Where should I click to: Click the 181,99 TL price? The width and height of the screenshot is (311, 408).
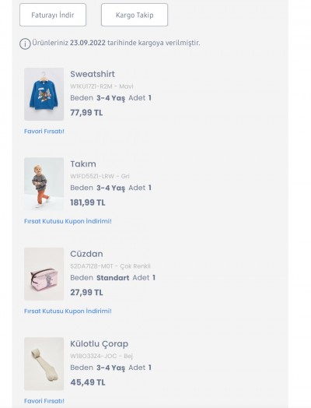[x=88, y=202]
